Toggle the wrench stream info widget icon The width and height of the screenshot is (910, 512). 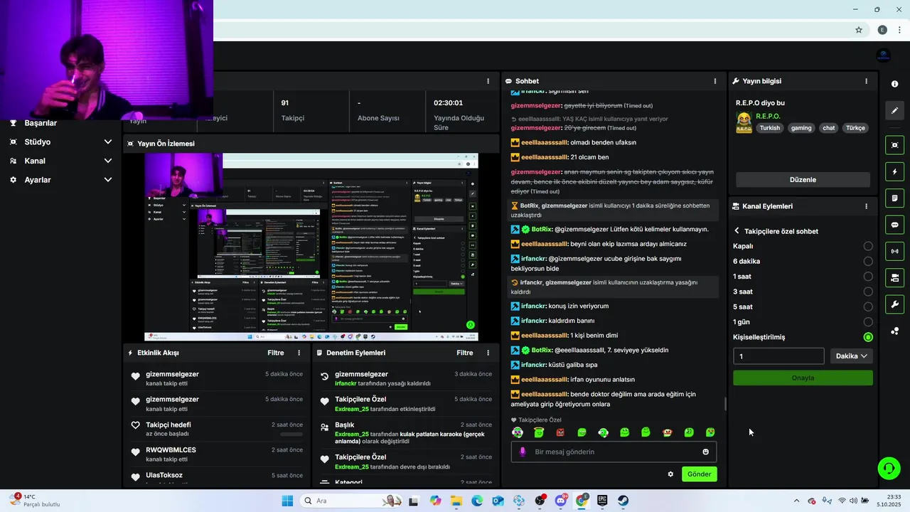point(894,304)
